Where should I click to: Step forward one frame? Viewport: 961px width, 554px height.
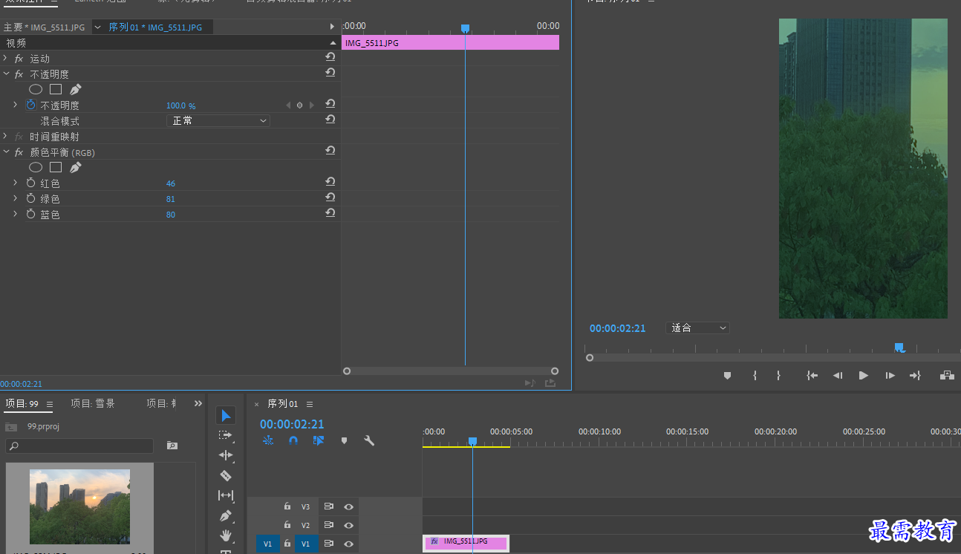pyautogui.click(x=890, y=376)
